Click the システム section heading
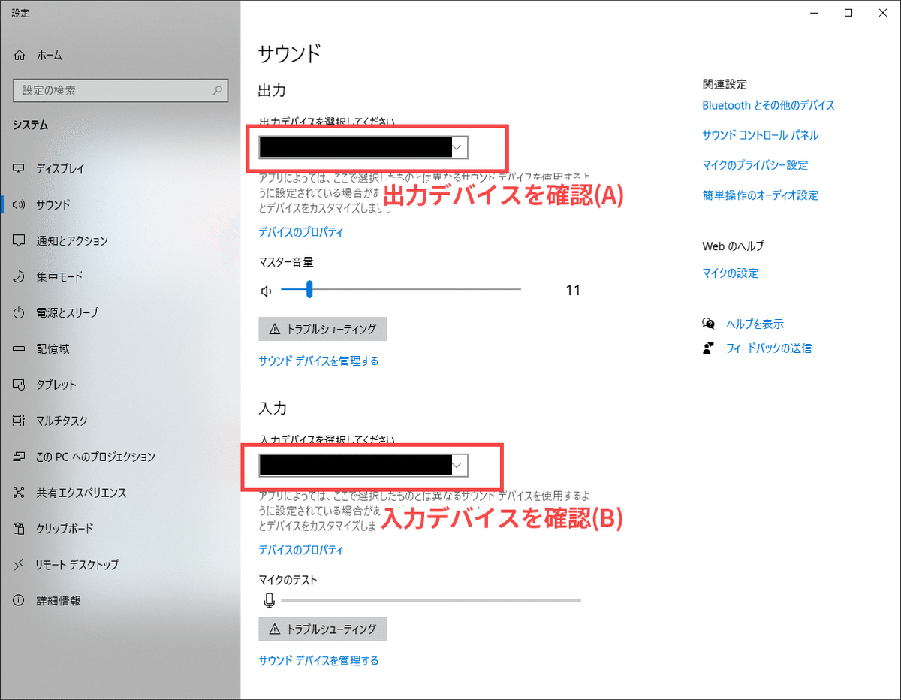901x700 pixels. [31, 125]
